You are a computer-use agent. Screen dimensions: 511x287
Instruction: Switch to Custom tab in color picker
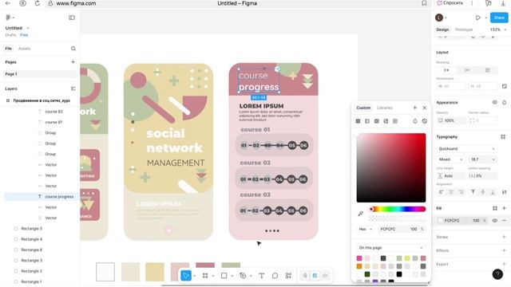click(x=363, y=108)
